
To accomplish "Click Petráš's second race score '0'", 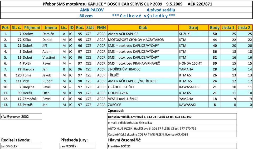I will [245, 105].
